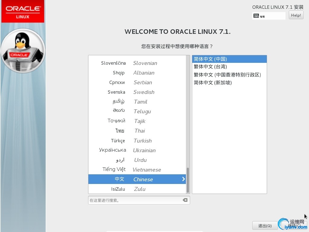This screenshot has height=232, width=309.
Task: Pick 简体中文 (新加坡) locale
Action: [229, 82]
